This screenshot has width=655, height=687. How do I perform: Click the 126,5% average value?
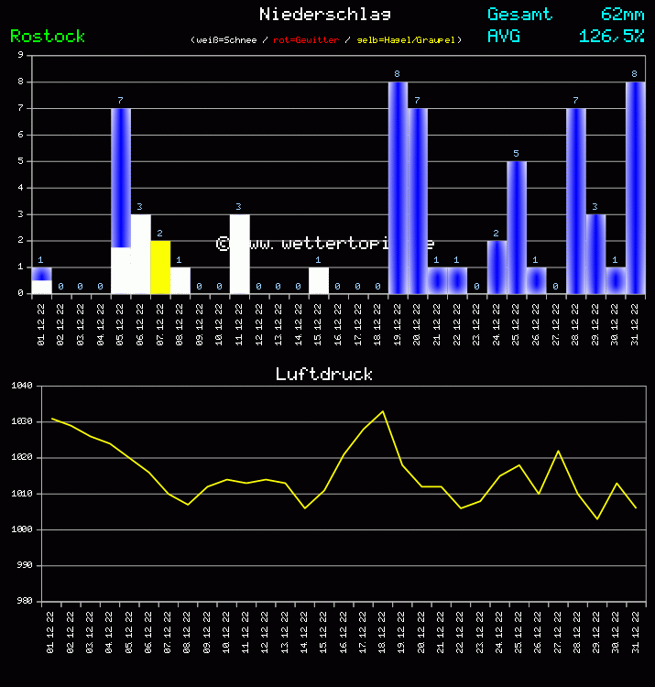point(611,37)
